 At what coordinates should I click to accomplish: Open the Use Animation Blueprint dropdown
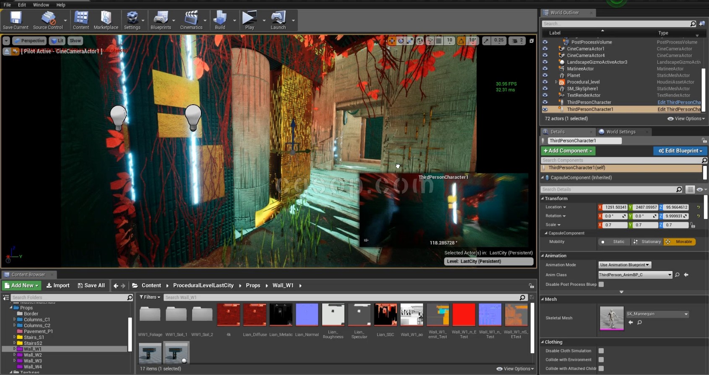[624, 265]
